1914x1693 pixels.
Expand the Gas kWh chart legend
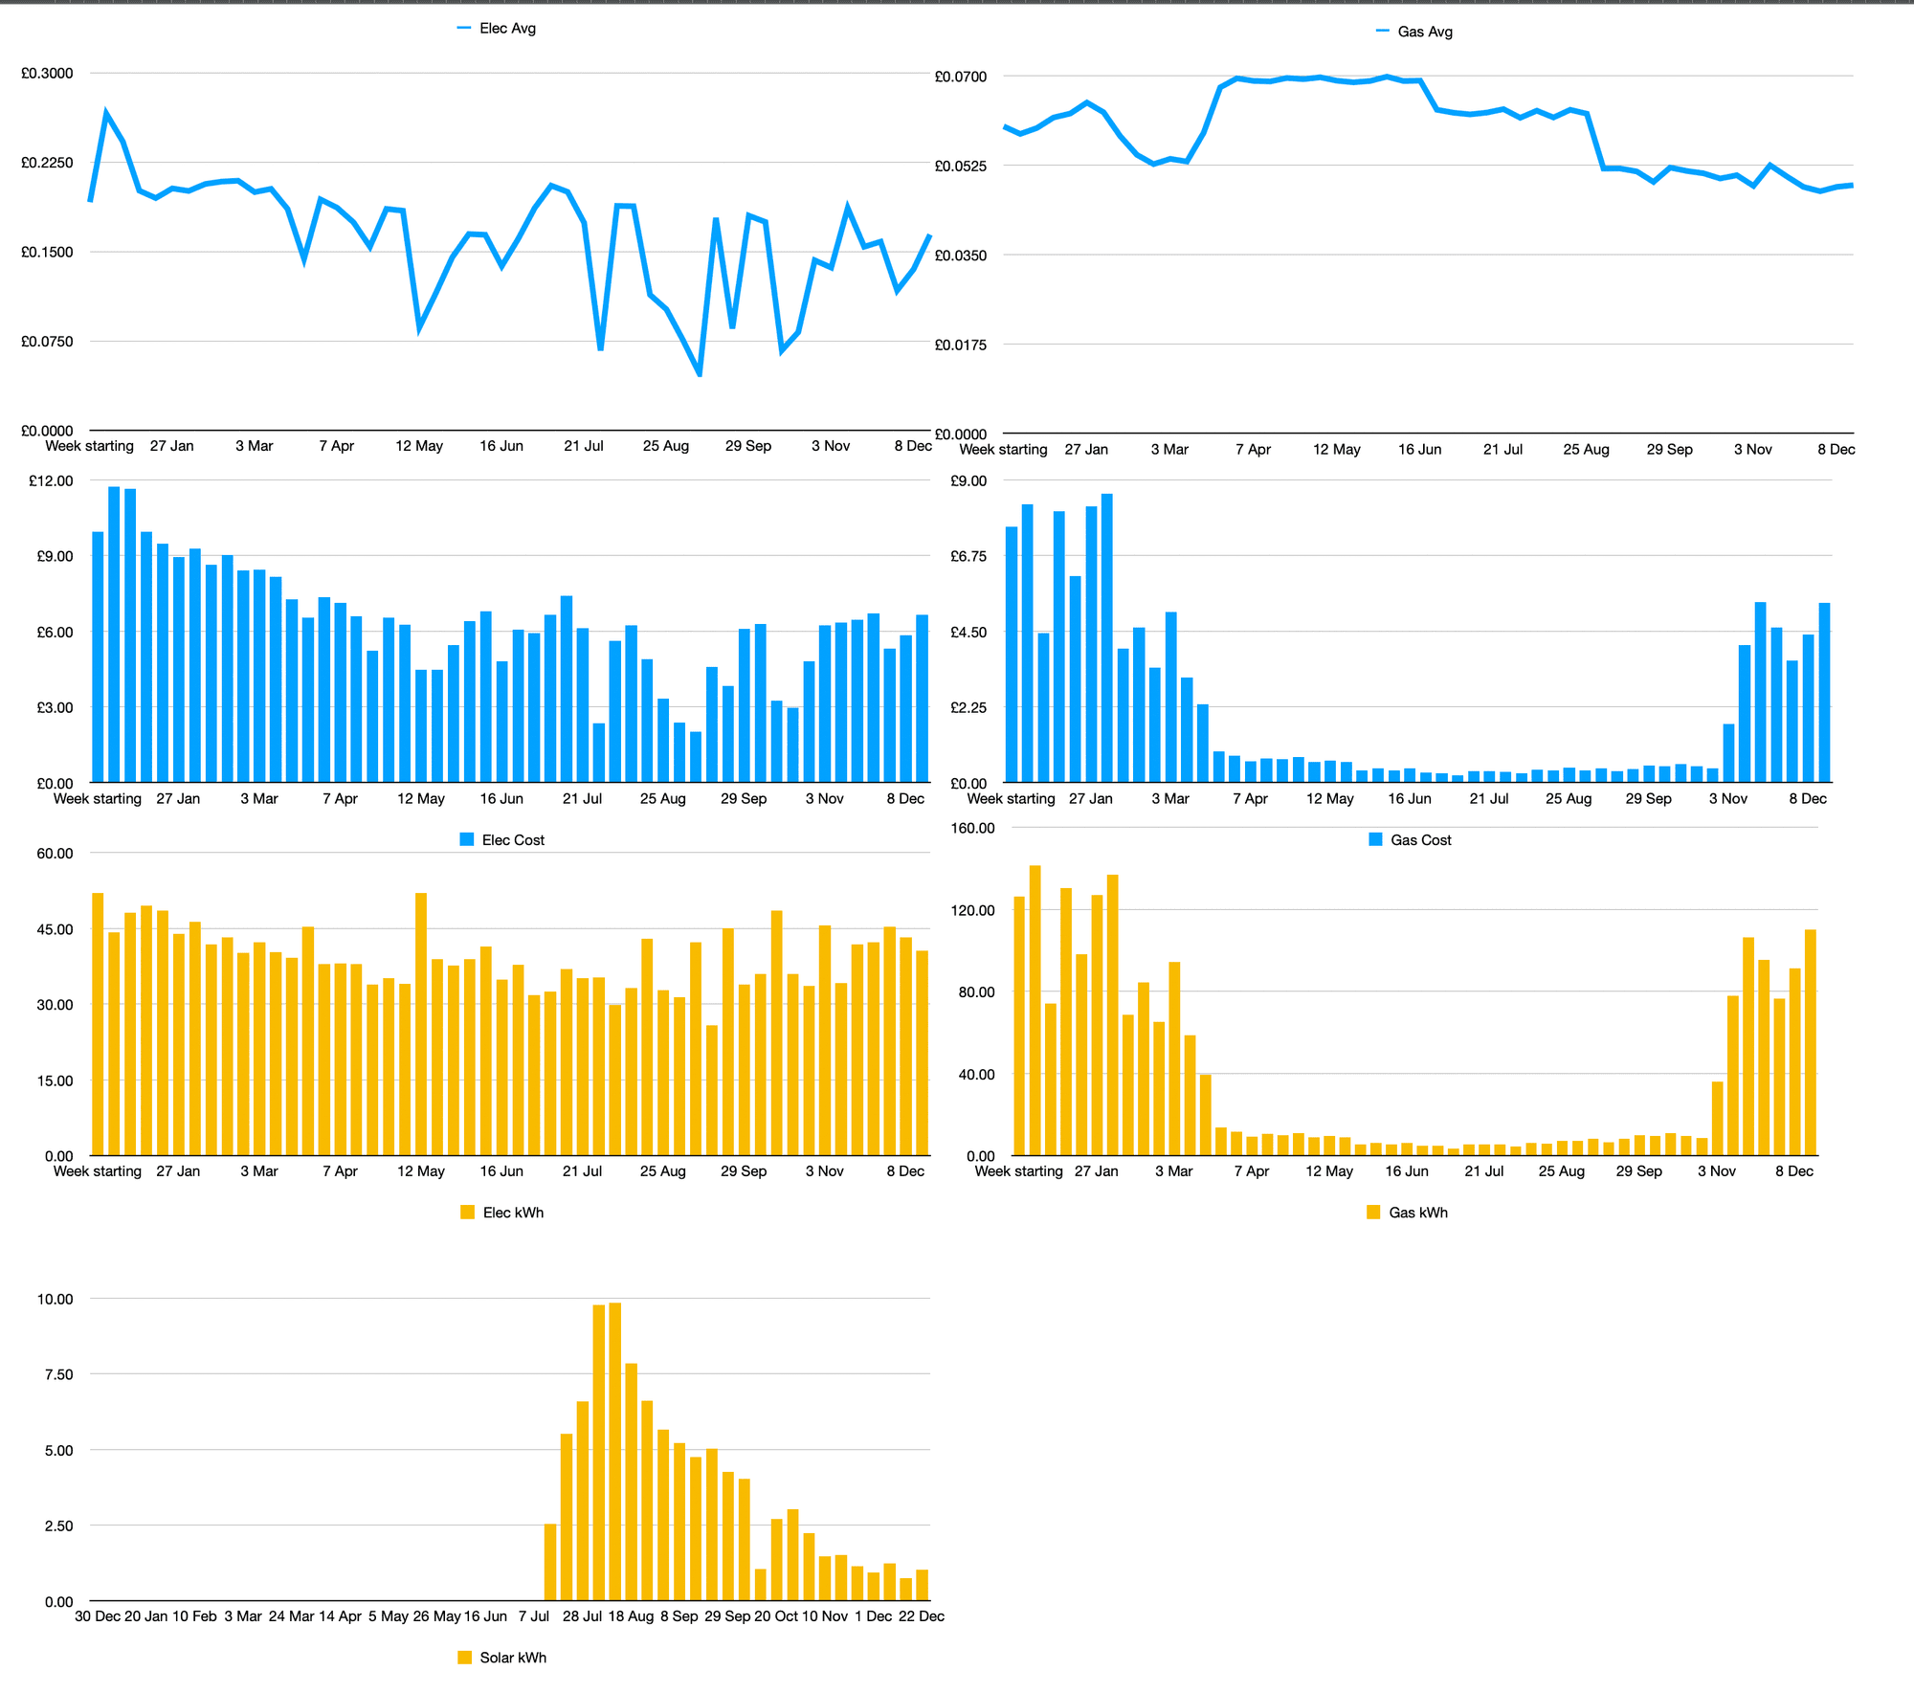[x=1407, y=1212]
